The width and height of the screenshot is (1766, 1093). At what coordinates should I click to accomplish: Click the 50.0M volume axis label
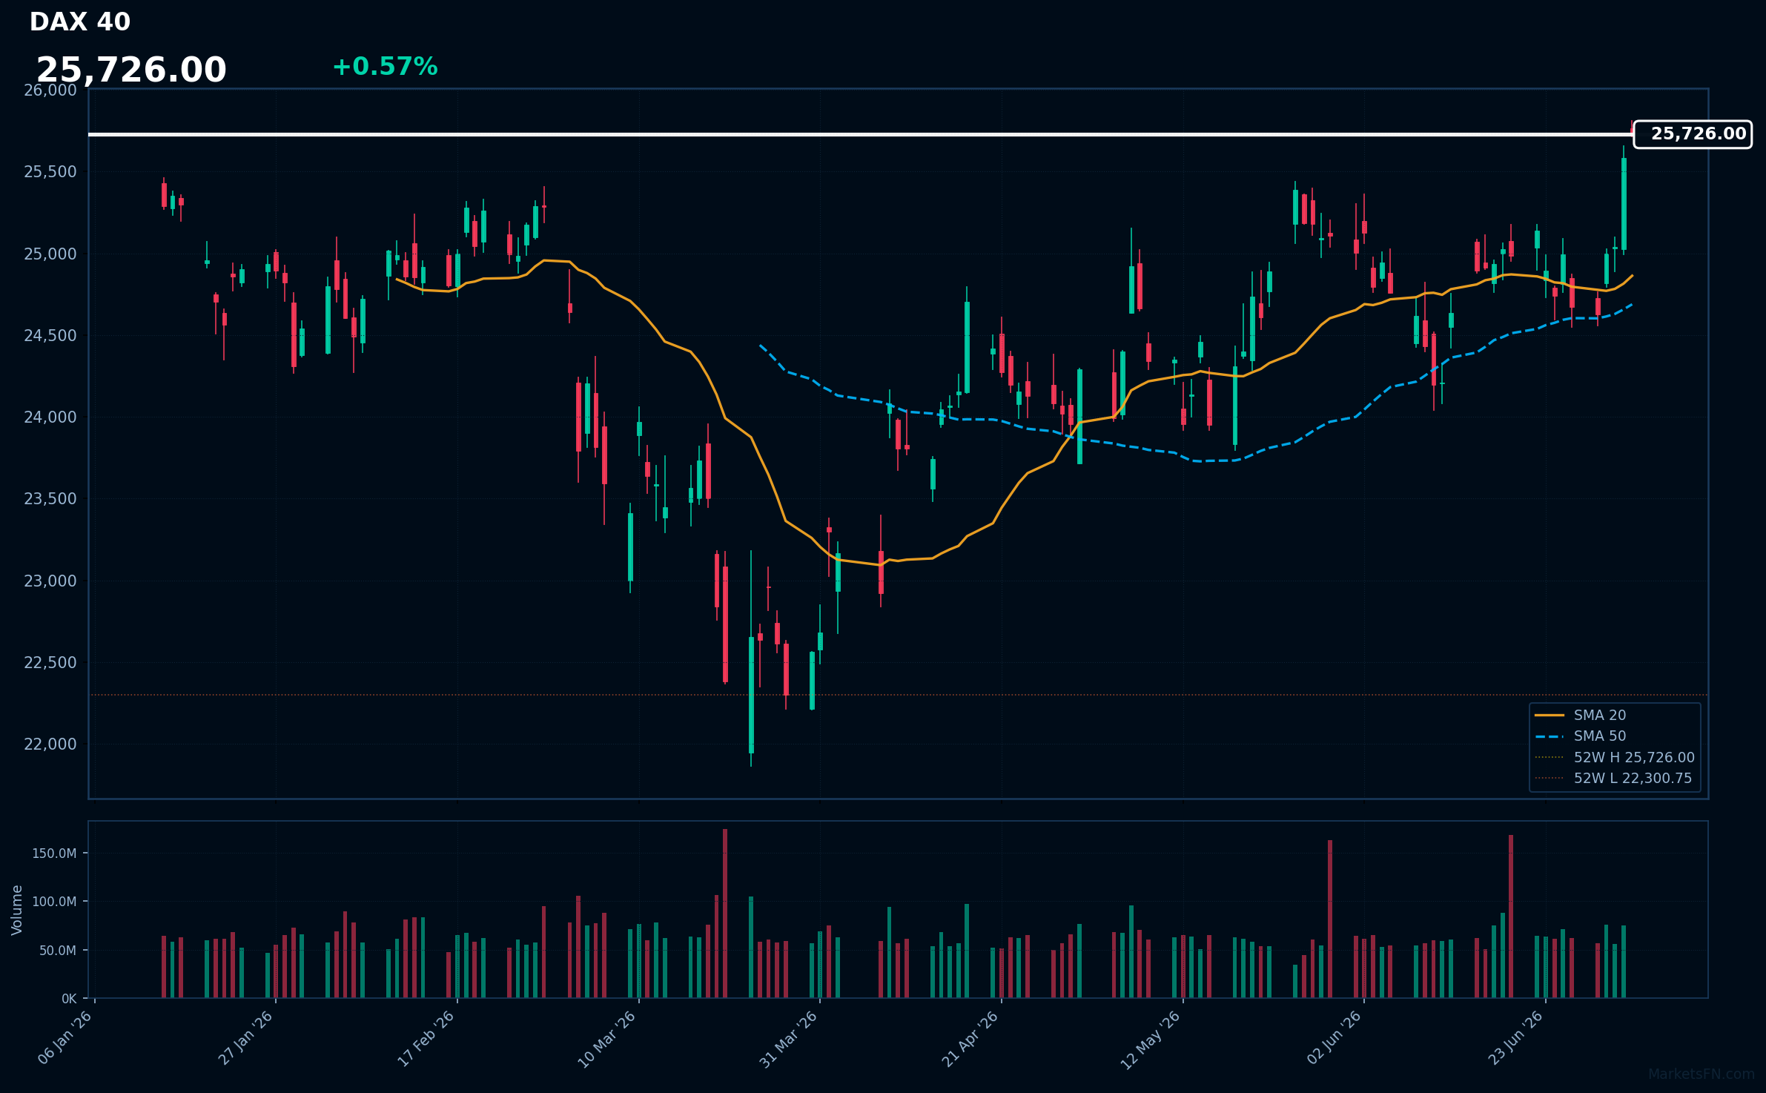point(57,951)
